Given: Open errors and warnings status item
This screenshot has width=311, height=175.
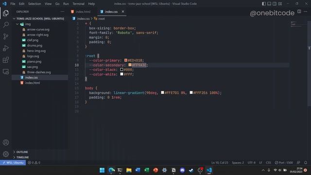Looking at the screenshot, I should point(34,162).
